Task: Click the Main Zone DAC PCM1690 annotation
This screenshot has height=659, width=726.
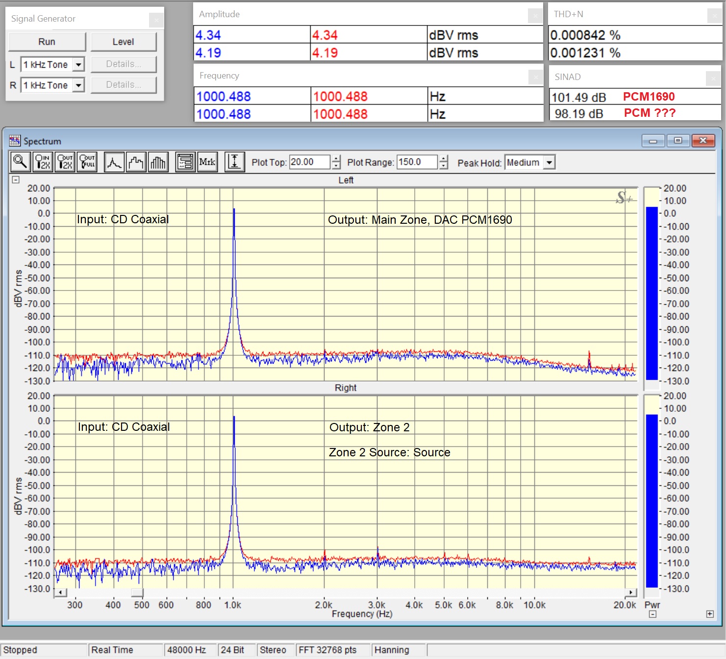Action: tap(420, 220)
